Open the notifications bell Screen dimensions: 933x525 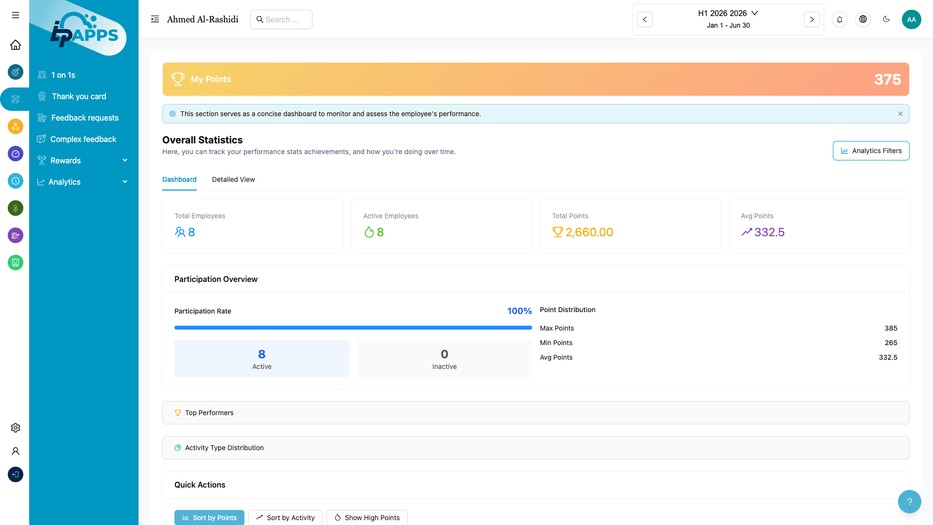click(840, 19)
